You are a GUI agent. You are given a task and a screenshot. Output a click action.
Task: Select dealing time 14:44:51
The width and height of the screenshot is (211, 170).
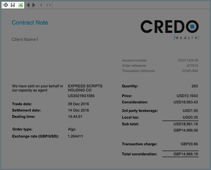[x=75, y=117]
